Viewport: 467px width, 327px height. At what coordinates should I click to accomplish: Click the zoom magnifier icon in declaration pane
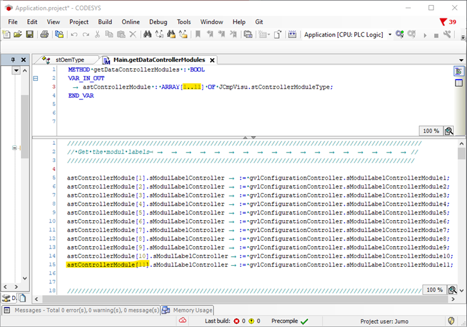coord(449,131)
